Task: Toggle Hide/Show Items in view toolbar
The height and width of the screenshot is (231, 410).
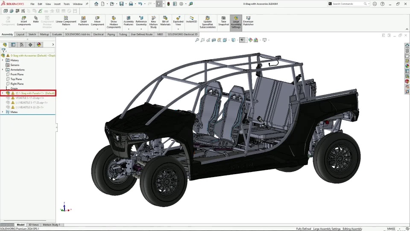Action: point(242,40)
